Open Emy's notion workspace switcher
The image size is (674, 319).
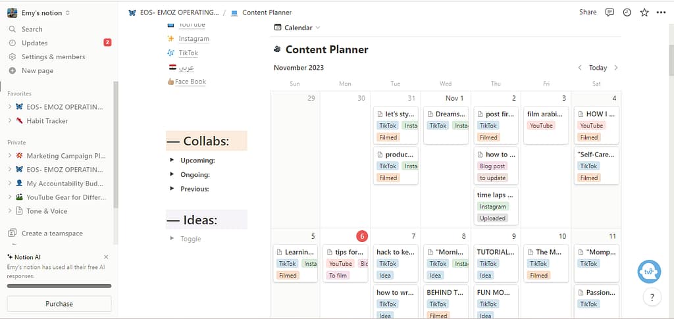[x=38, y=12]
